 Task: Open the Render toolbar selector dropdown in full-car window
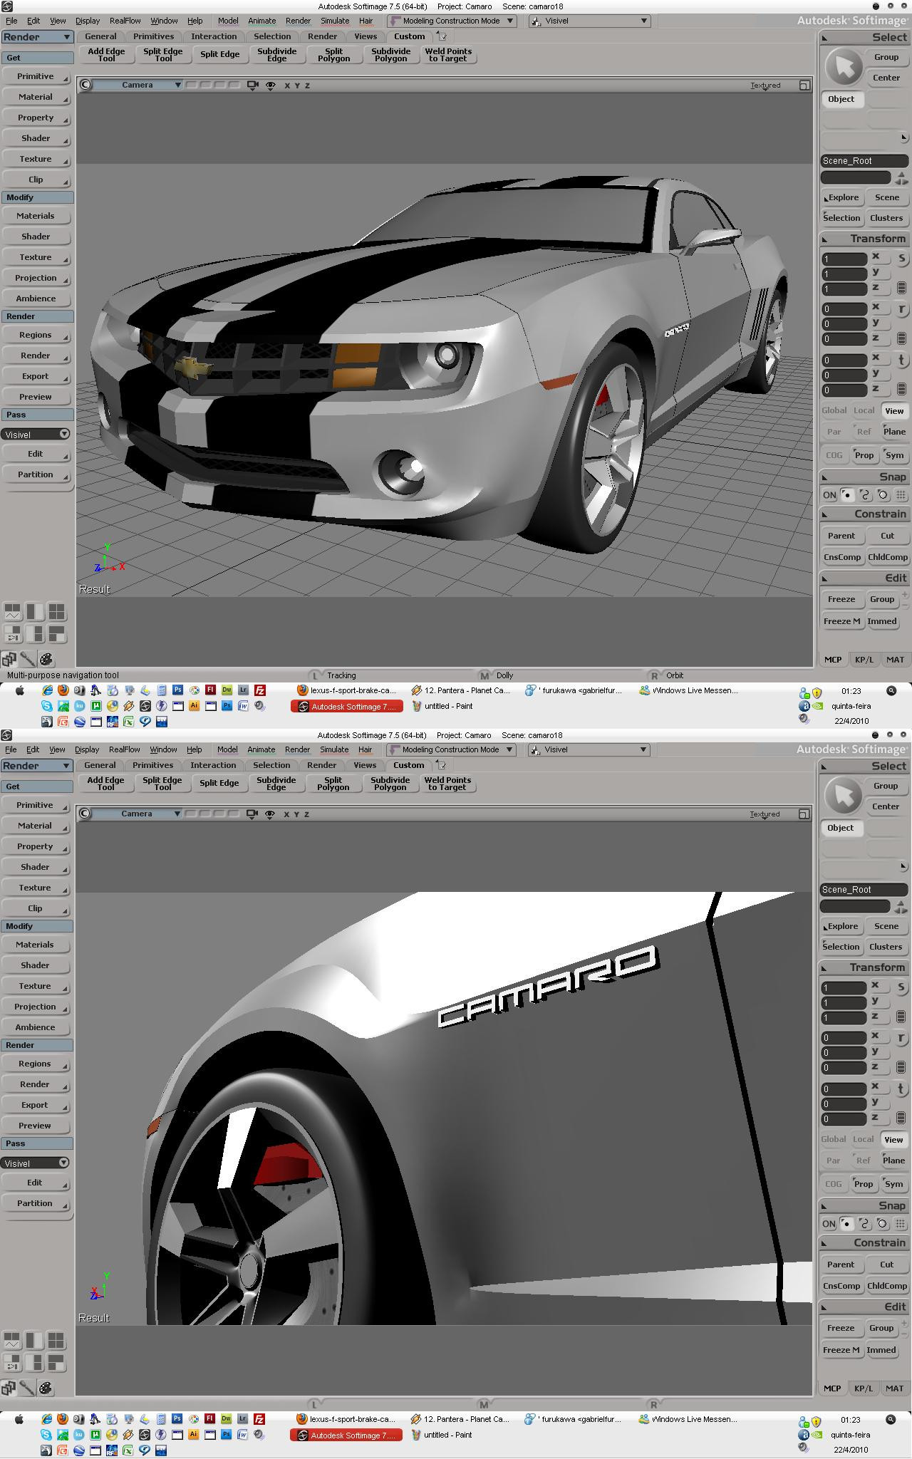[37, 37]
